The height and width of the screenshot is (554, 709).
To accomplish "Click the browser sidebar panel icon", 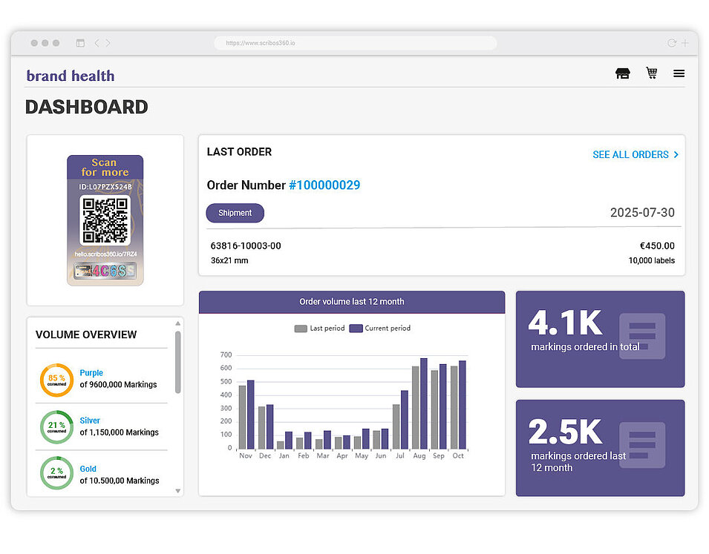I will click(80, 43).
